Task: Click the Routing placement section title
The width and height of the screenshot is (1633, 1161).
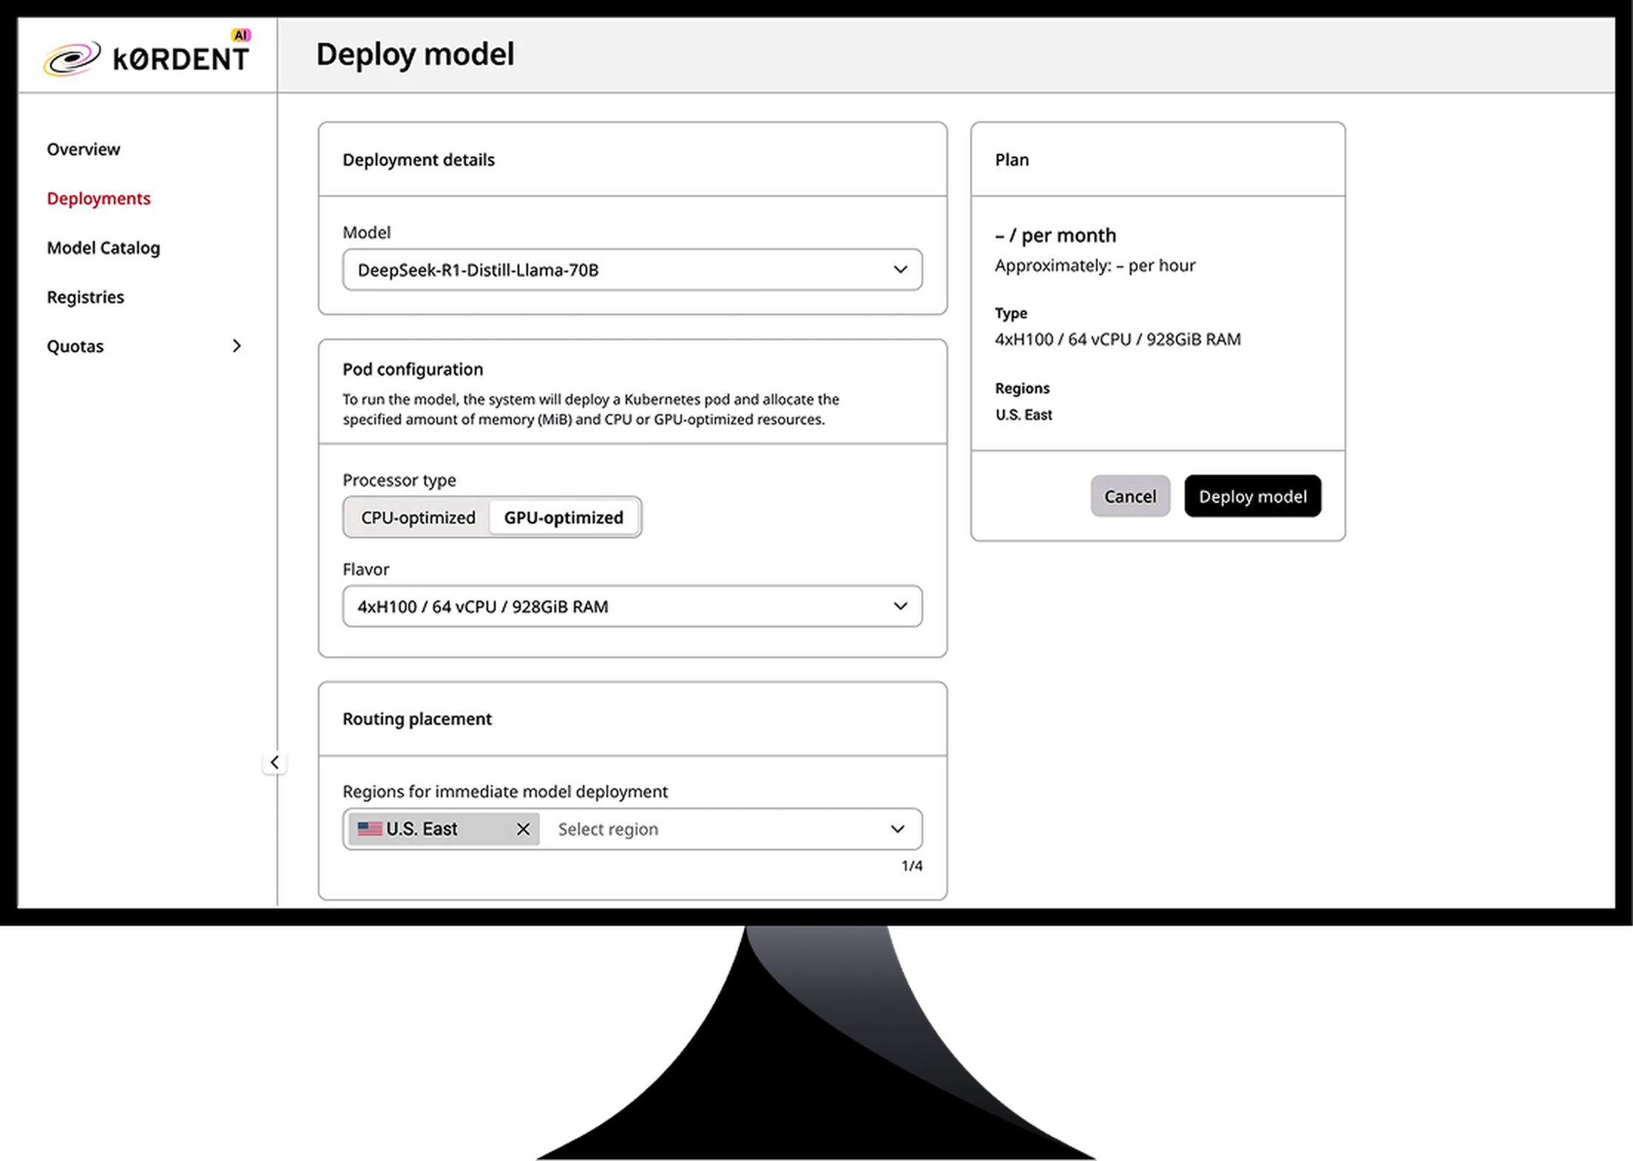Action: click(x=417, y=719)
